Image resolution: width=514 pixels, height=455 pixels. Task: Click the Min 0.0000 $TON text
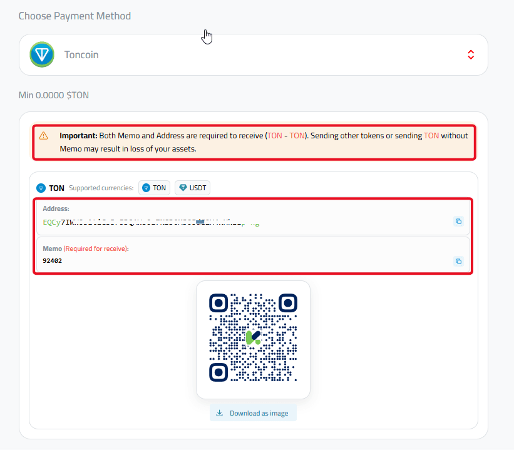54,95
